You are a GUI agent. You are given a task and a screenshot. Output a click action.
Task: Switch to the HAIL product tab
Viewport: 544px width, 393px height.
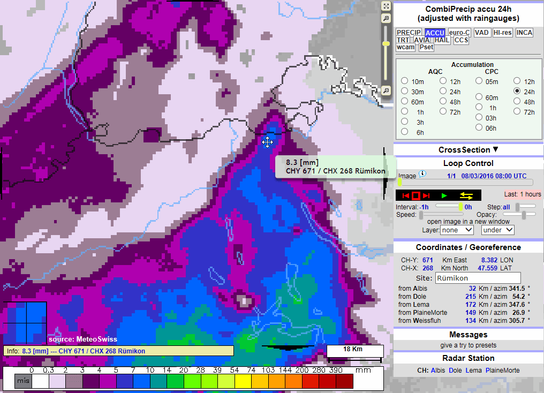coord(442,40)
